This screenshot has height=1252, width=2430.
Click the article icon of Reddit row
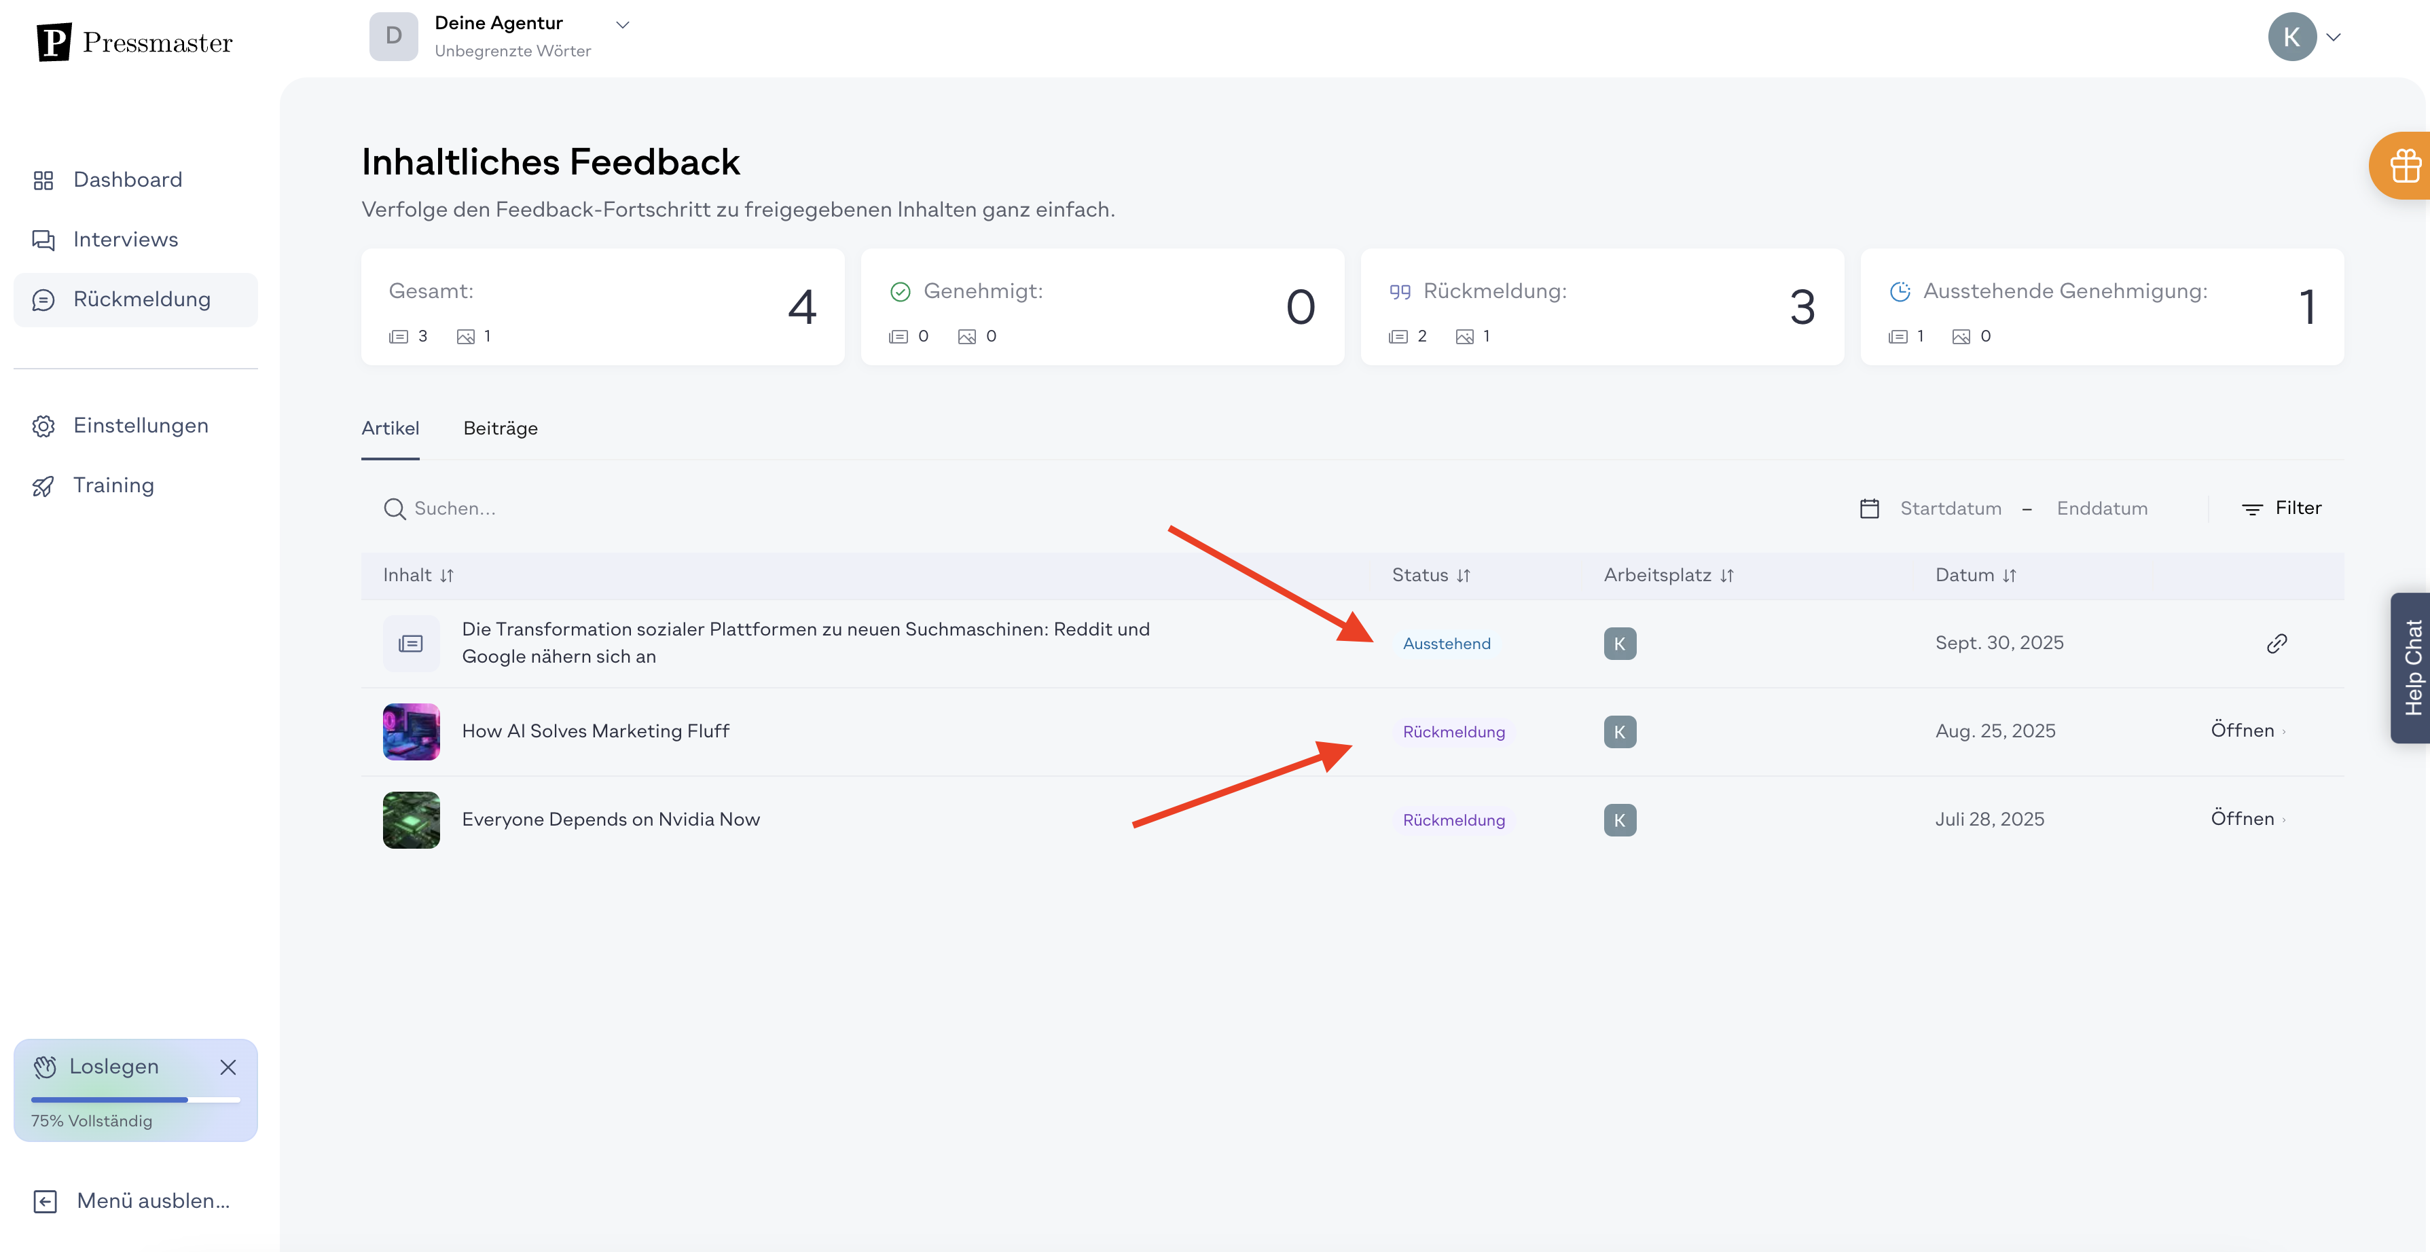(412, 644)
